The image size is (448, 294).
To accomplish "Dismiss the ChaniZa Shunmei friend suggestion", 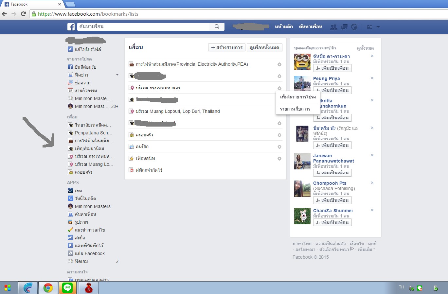I will (x=372, y=210).
